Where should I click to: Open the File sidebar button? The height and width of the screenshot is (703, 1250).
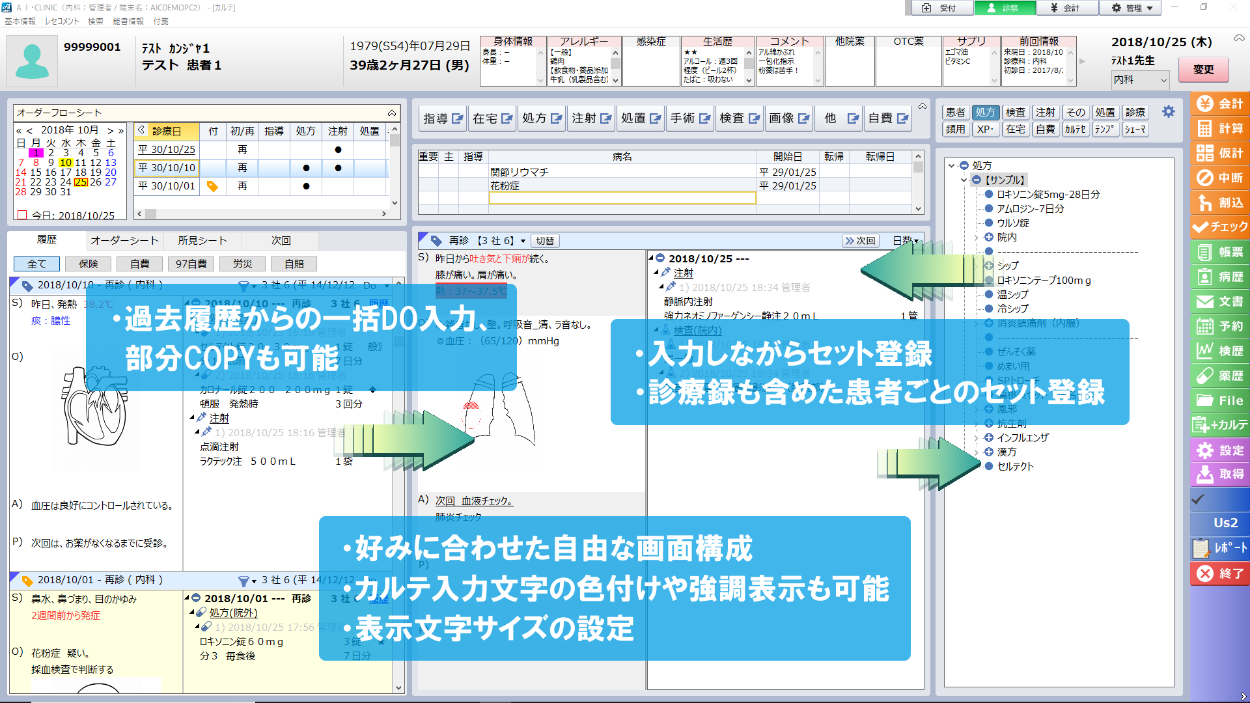point(1220,401)
